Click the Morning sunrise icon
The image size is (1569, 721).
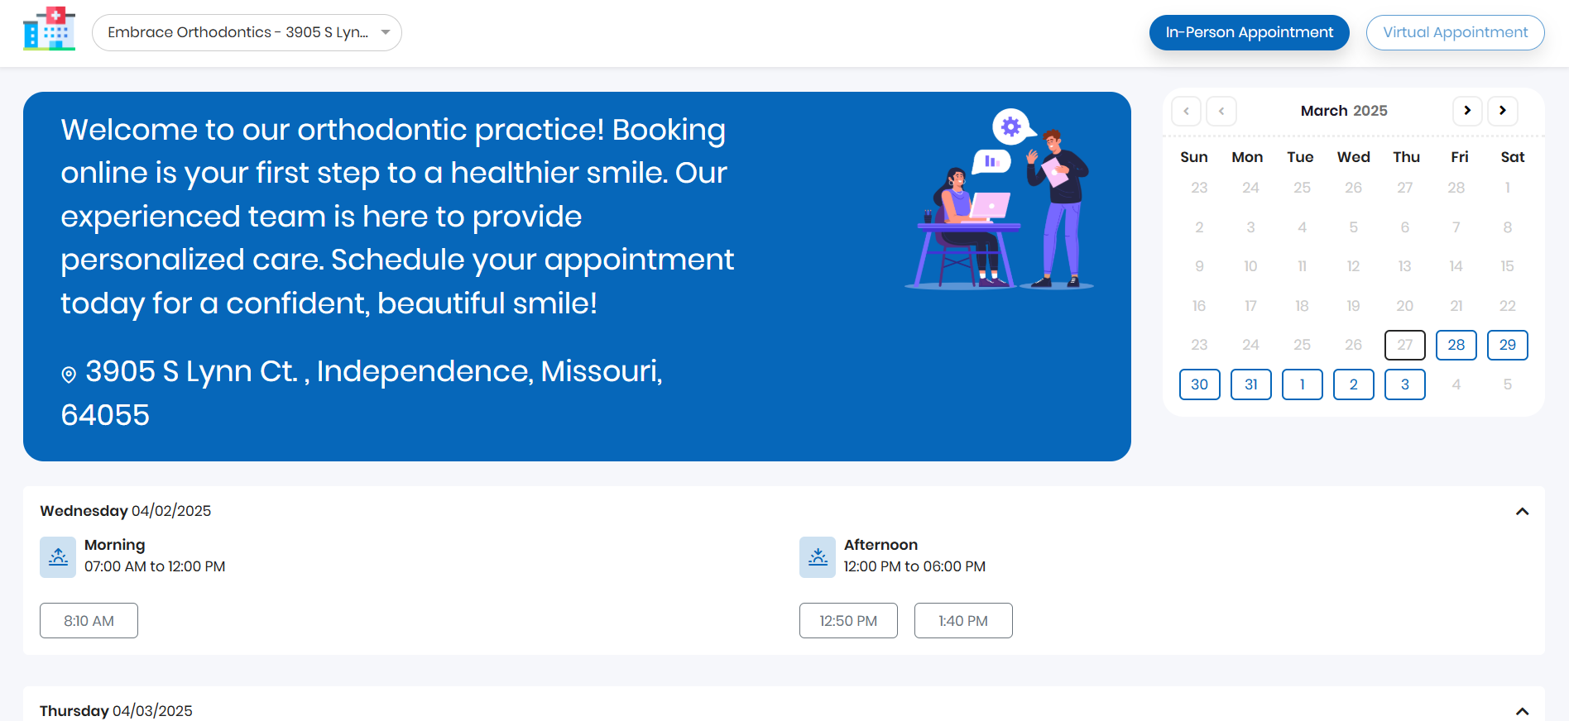pos(58,557)
